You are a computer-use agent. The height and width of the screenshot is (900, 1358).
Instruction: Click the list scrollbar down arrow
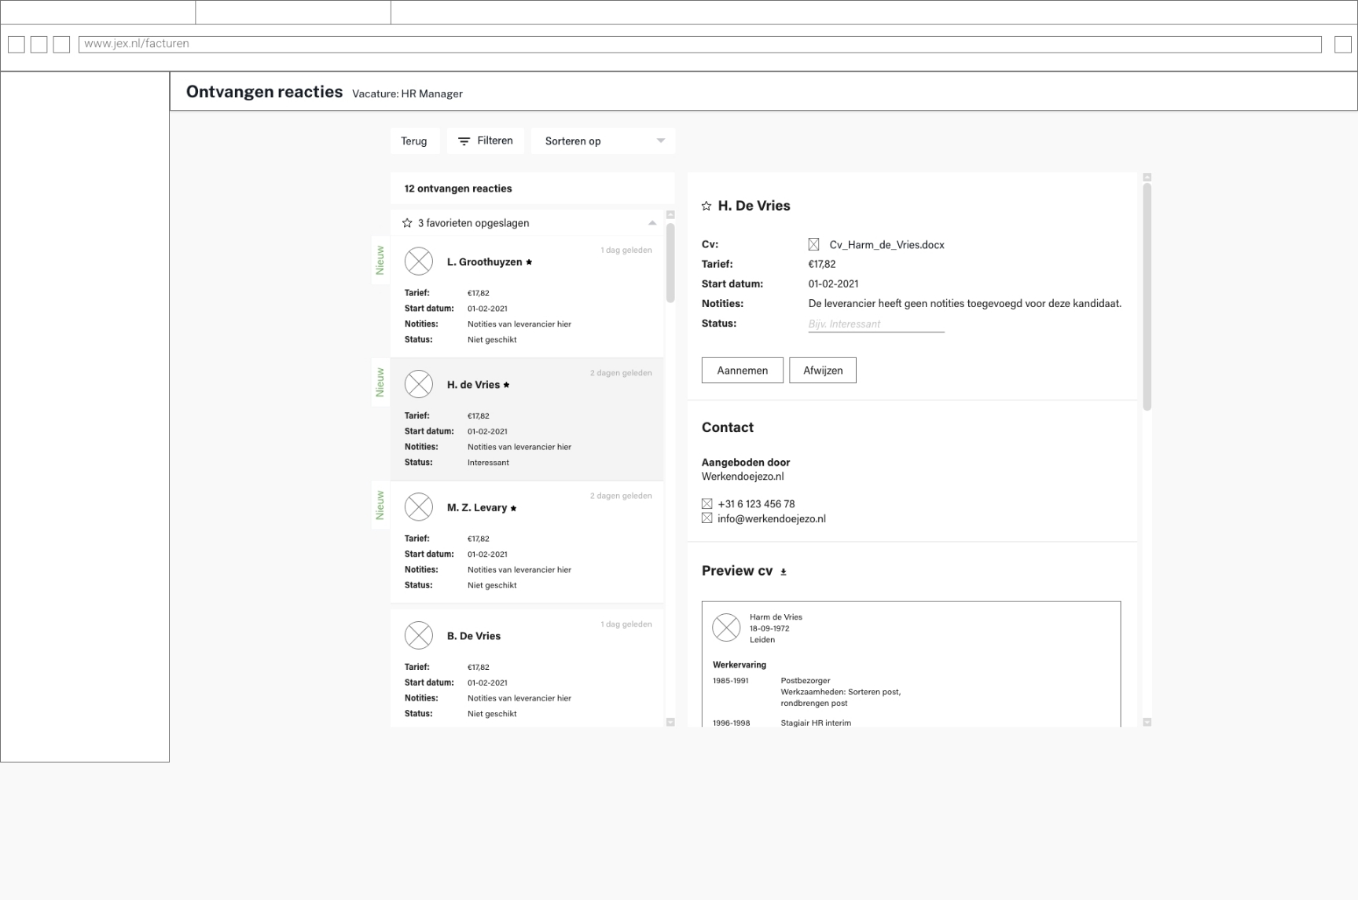coord(670,722)
